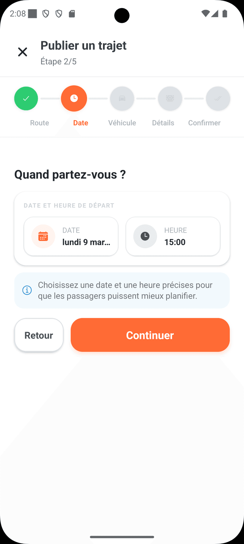
Task: Click the Étape 2/5 progress indicator
Action: point(59,61)
